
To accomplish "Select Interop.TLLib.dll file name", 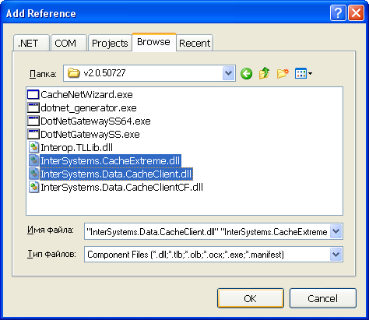I will point(76,148).
